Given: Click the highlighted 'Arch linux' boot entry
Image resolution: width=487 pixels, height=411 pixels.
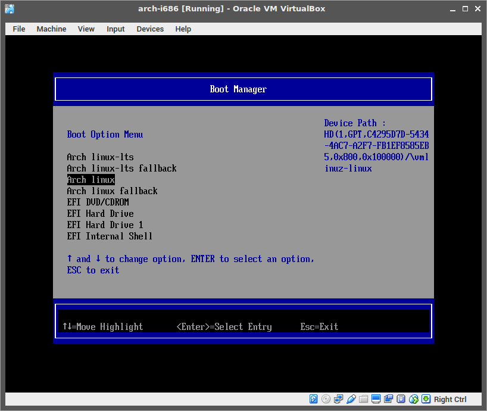Looking at the screenshot, I should pyautogui.click(x=91, y=179).
